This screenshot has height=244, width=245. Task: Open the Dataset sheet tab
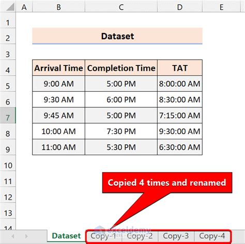(66, 236)
